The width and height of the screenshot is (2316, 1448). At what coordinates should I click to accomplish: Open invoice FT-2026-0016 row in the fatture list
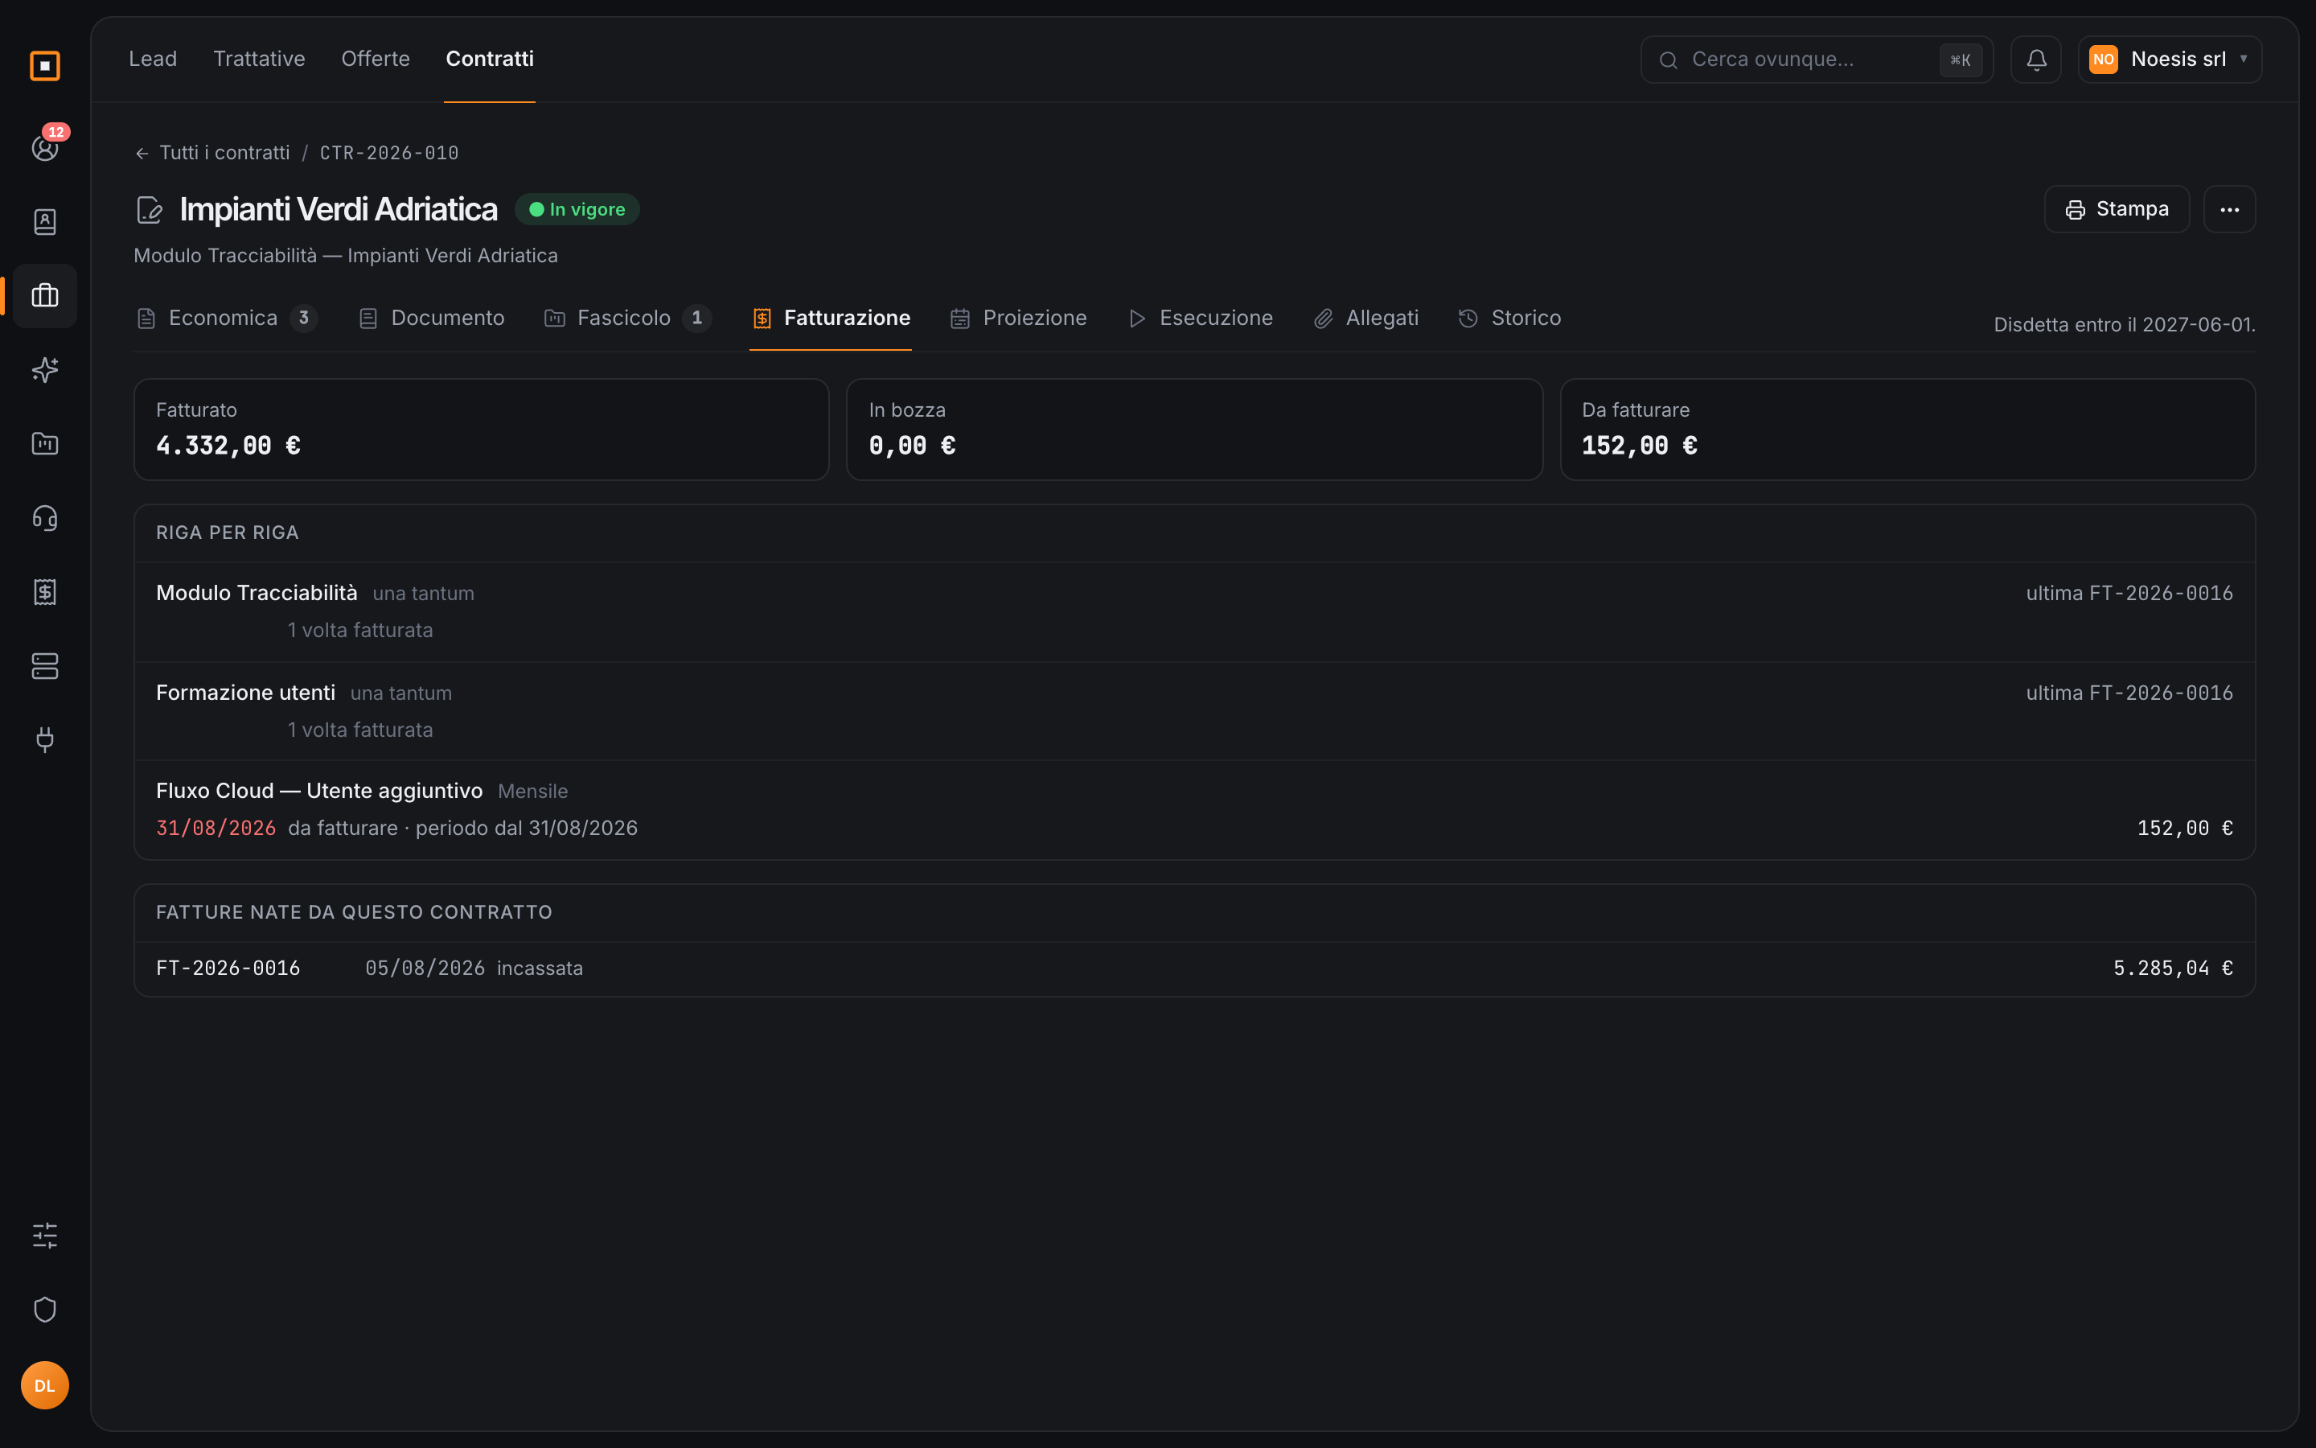click(x=1194, y=969)
